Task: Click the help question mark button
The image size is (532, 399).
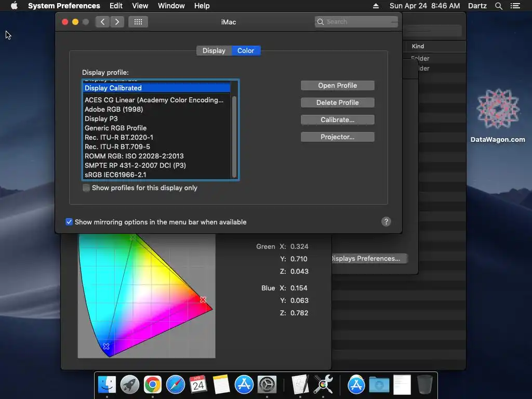Action: tap(386, 221)
